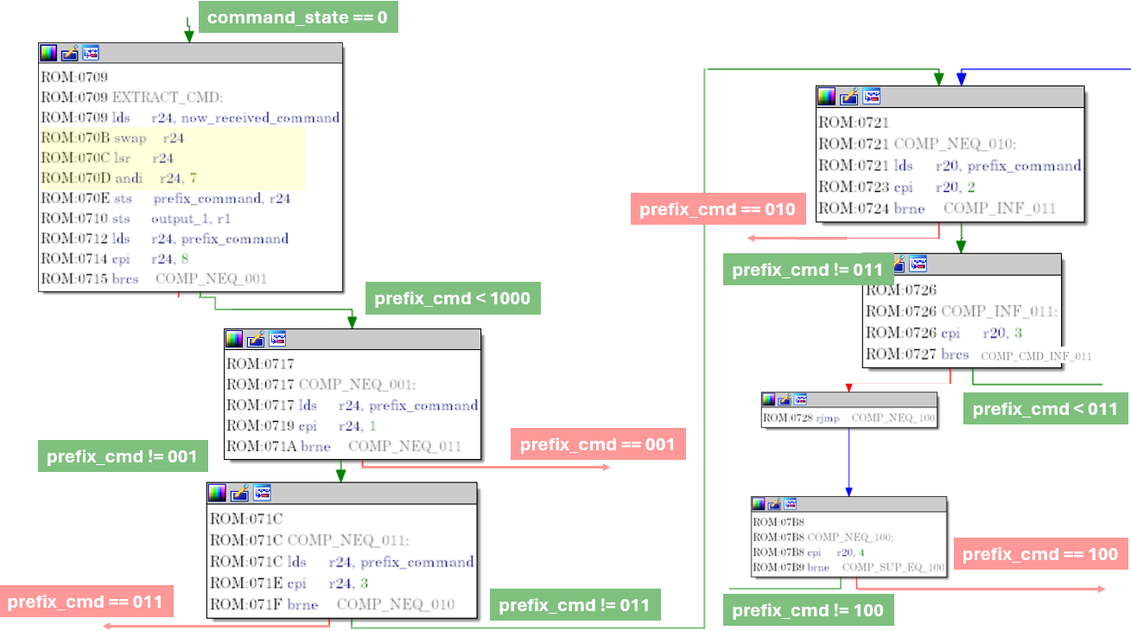Click the graph icon on COMP_NEQ_011 block header

(x=261, y=493)
